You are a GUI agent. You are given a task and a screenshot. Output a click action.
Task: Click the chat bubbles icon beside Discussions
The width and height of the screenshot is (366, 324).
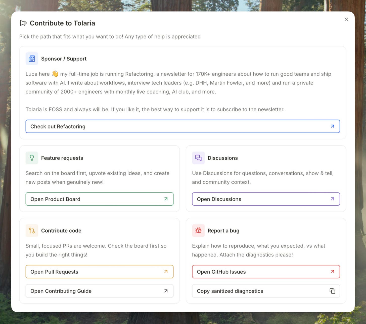(198, 158)
